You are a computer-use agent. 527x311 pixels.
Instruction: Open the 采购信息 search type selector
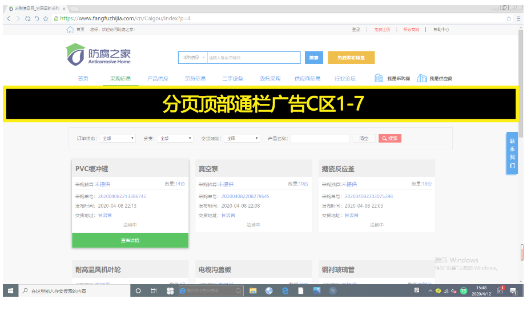tap(192, 58)
